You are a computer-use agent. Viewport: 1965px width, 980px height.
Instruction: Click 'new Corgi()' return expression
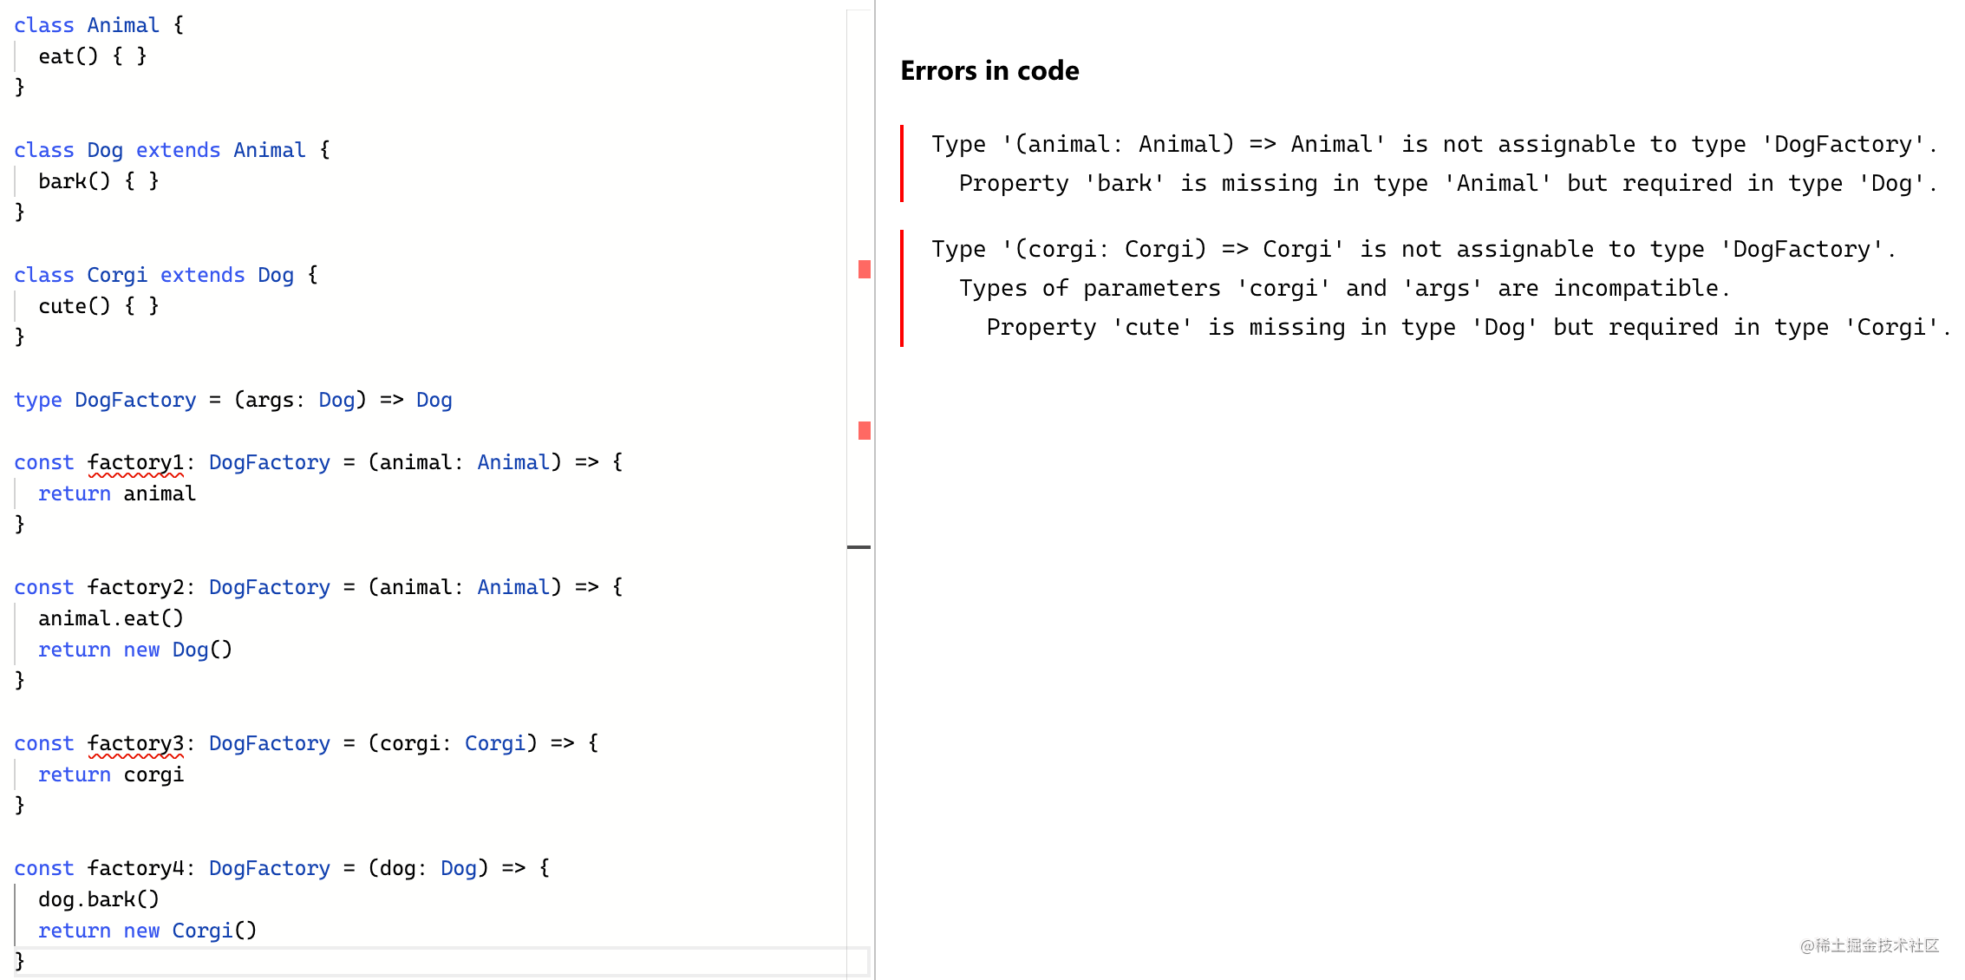click(190, 931)
